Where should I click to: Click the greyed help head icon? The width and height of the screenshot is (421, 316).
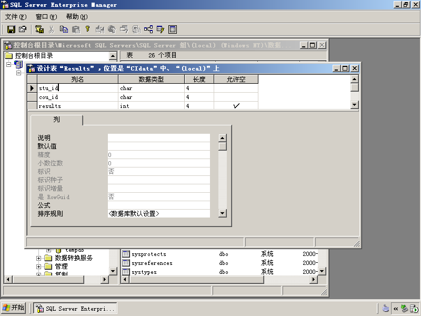click(x=112, y=29)
